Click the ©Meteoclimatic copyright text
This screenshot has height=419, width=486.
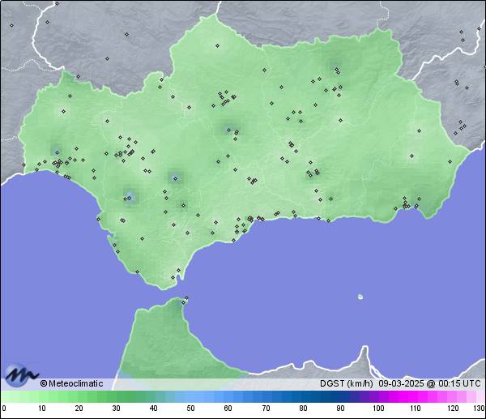coord(71,383)
